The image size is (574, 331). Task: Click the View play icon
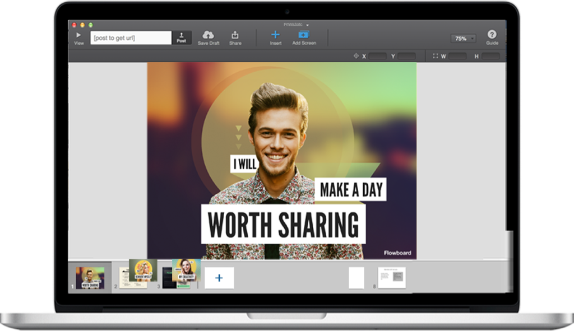(x=78, y=35)
